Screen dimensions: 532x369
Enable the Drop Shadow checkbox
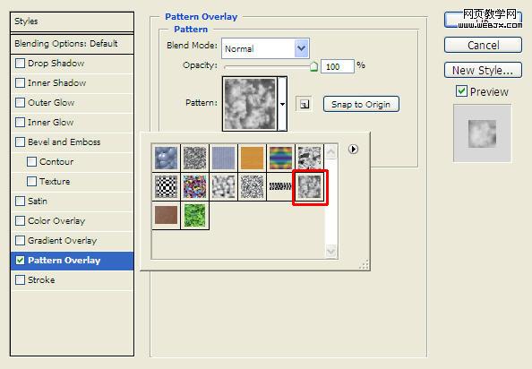(21, 63)
